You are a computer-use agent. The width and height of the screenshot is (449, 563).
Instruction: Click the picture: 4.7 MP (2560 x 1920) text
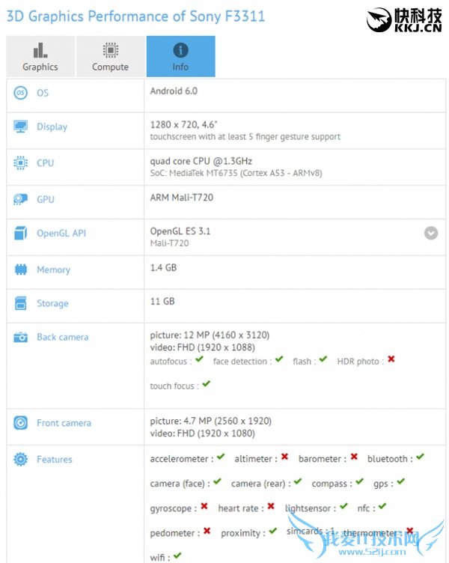[x=211, y=421]
